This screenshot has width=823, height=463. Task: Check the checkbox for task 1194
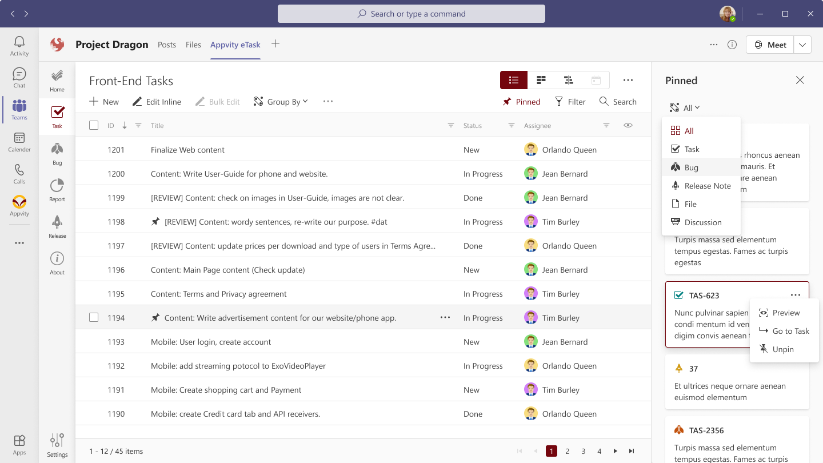pos(94,317)
